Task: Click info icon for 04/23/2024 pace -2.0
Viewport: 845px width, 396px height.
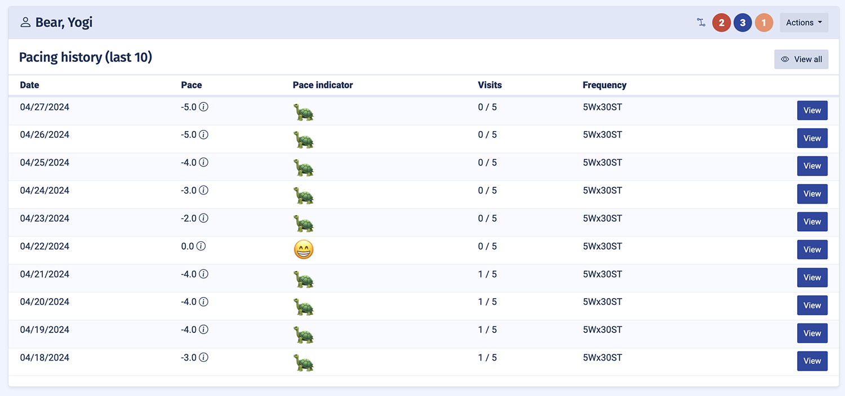Action: [204, 218]
